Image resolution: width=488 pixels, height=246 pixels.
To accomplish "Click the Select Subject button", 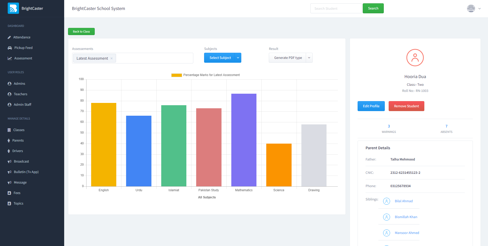I will click(220, 58).
